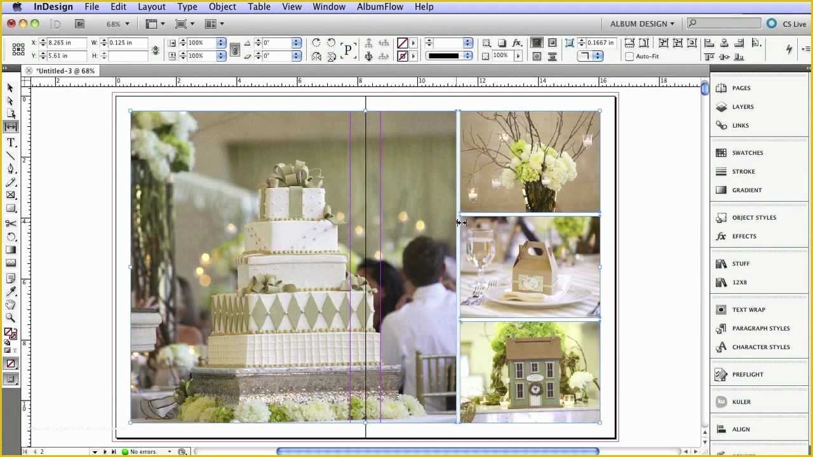Open the Window menu
Screen dimensions: 813x457
(329, 6)
